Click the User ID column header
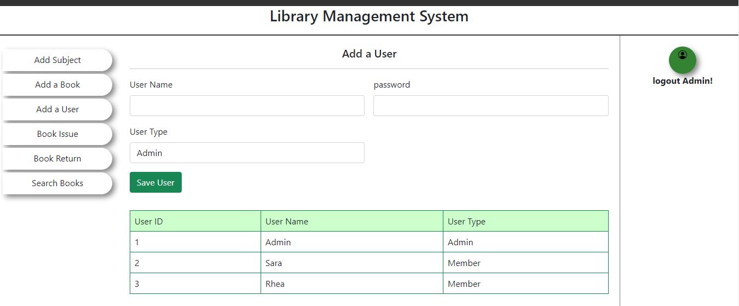739x306 pixels. pyautogui.click(x=195, y=221)
